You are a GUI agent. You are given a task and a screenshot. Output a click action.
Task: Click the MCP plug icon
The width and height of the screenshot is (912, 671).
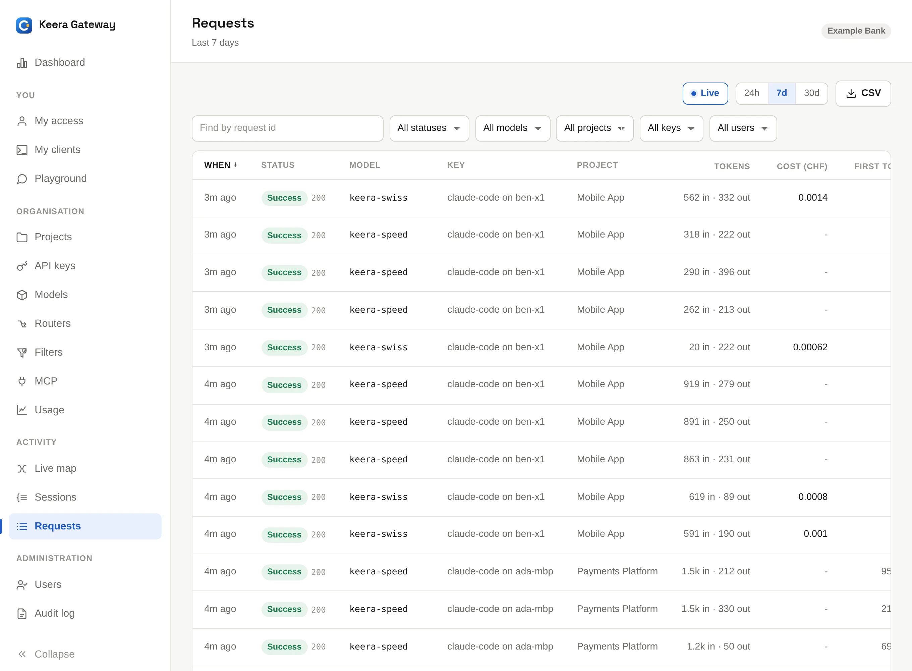click(22, 381)
